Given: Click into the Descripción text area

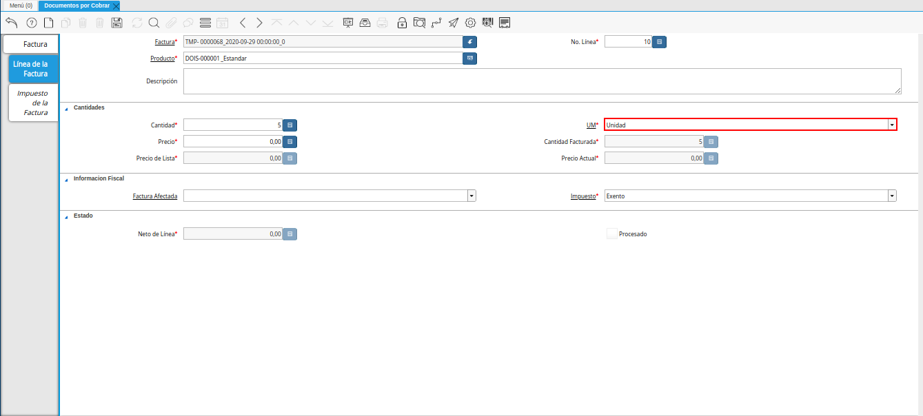Looking at the screenshot, I should (542, 81).
